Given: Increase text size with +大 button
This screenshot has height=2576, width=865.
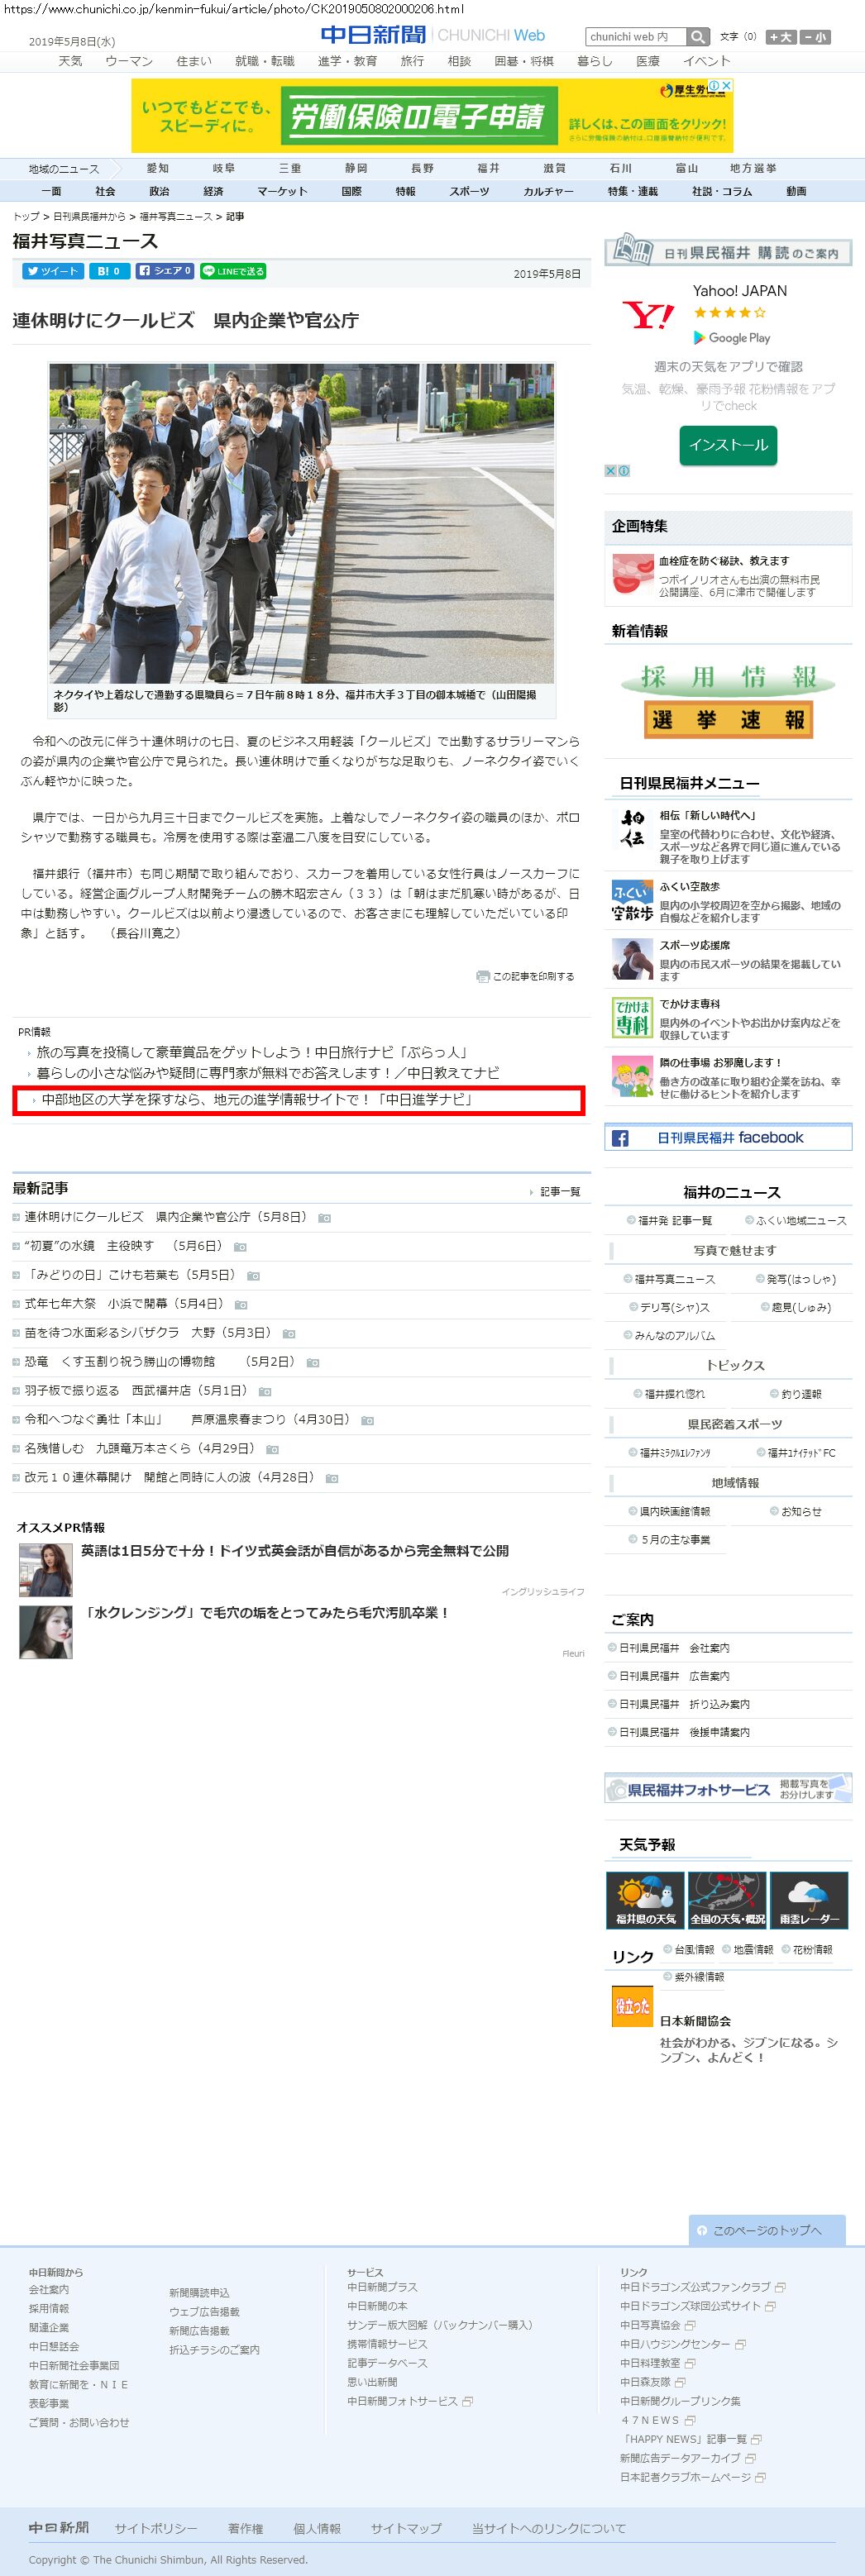Looking at the screenshot, I should pos(780,37).
